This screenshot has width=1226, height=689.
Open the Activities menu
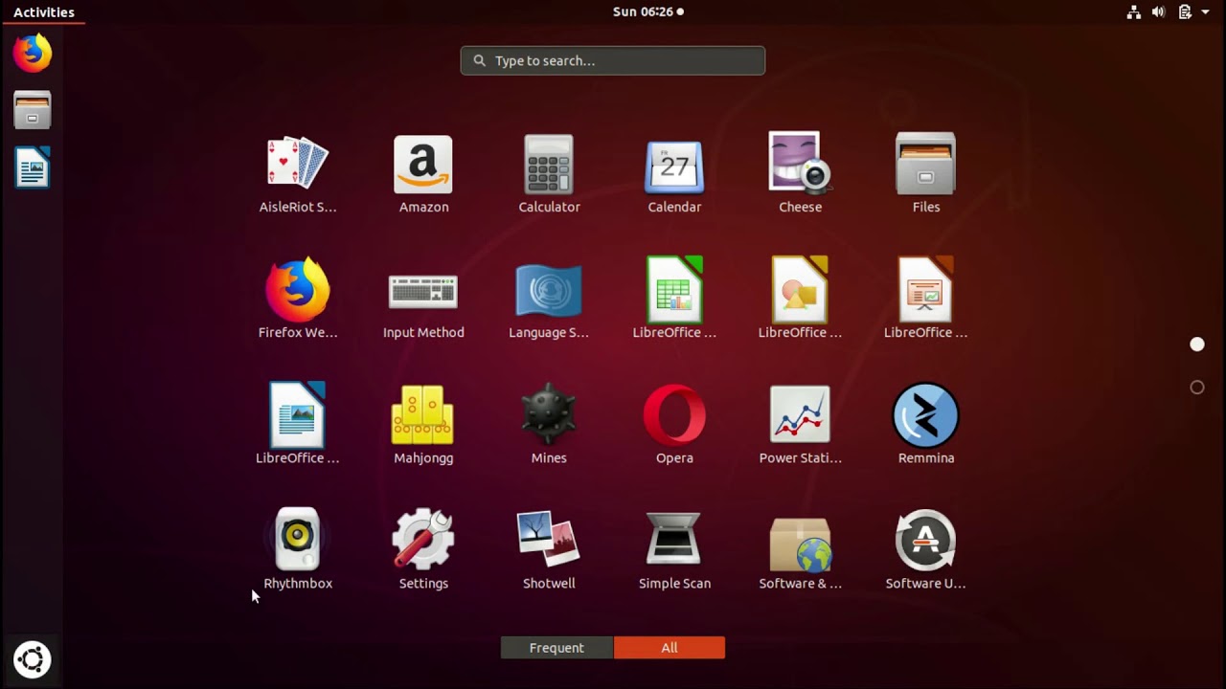click(x=43, y=11)
